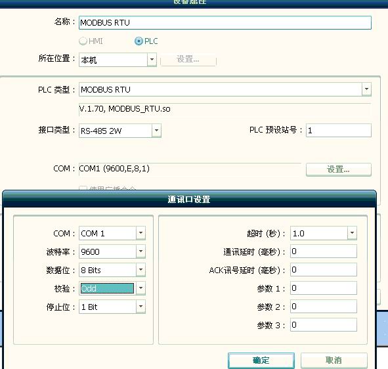Select the HMI radio button

click(83, 41)
